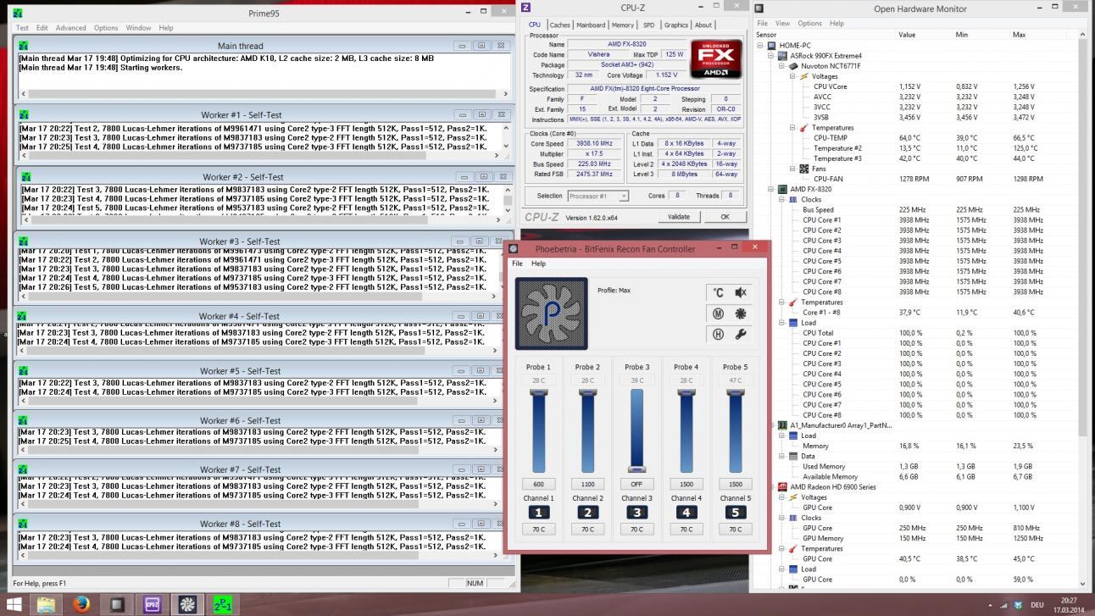Select Channel 5 numbered icon
The image size is (1095, 616).
[x=735, y=512]
